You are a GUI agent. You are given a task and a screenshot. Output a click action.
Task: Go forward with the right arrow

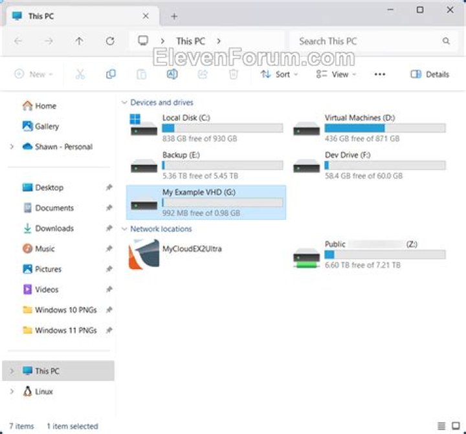[x=49, y=41]
